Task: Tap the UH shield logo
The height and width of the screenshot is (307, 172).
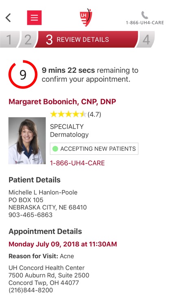Action: [x=86, y=18]
